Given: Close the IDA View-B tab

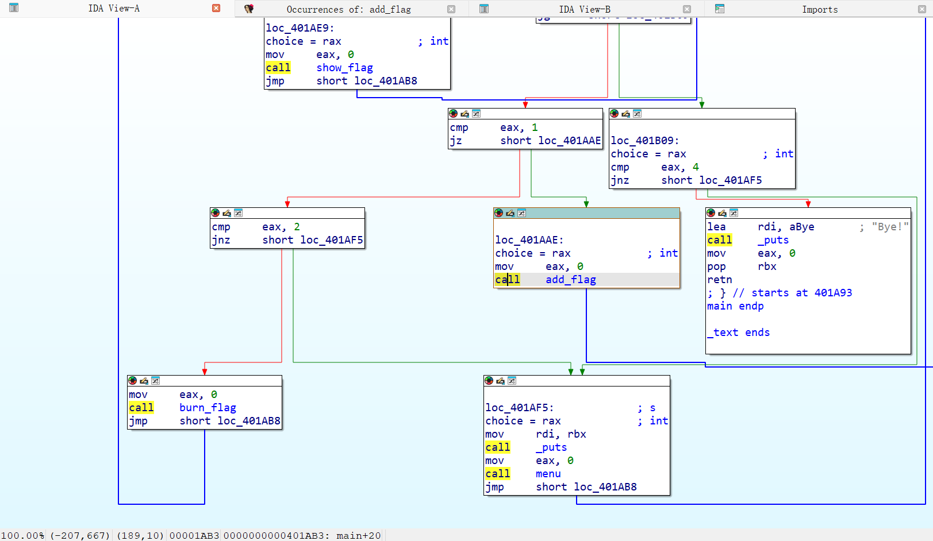Looking at the screenshot, I should (x=686, y=9).
